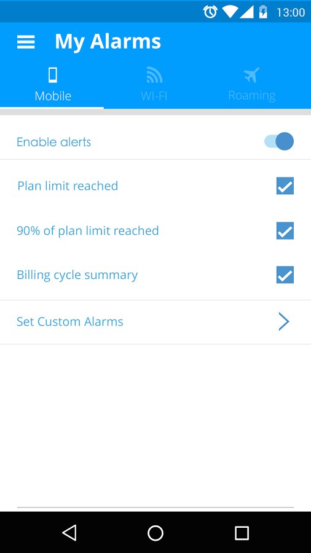Switch to the WI-FI tab label
Image resolution: width=311 pixels, height=553 pixels.
click(154, 96)
